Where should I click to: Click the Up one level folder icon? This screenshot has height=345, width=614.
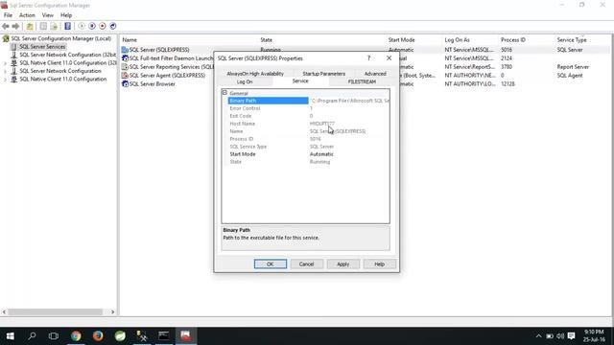(30, 26)
